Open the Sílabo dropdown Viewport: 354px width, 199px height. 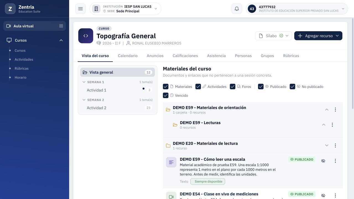click(x=274, y=36)
